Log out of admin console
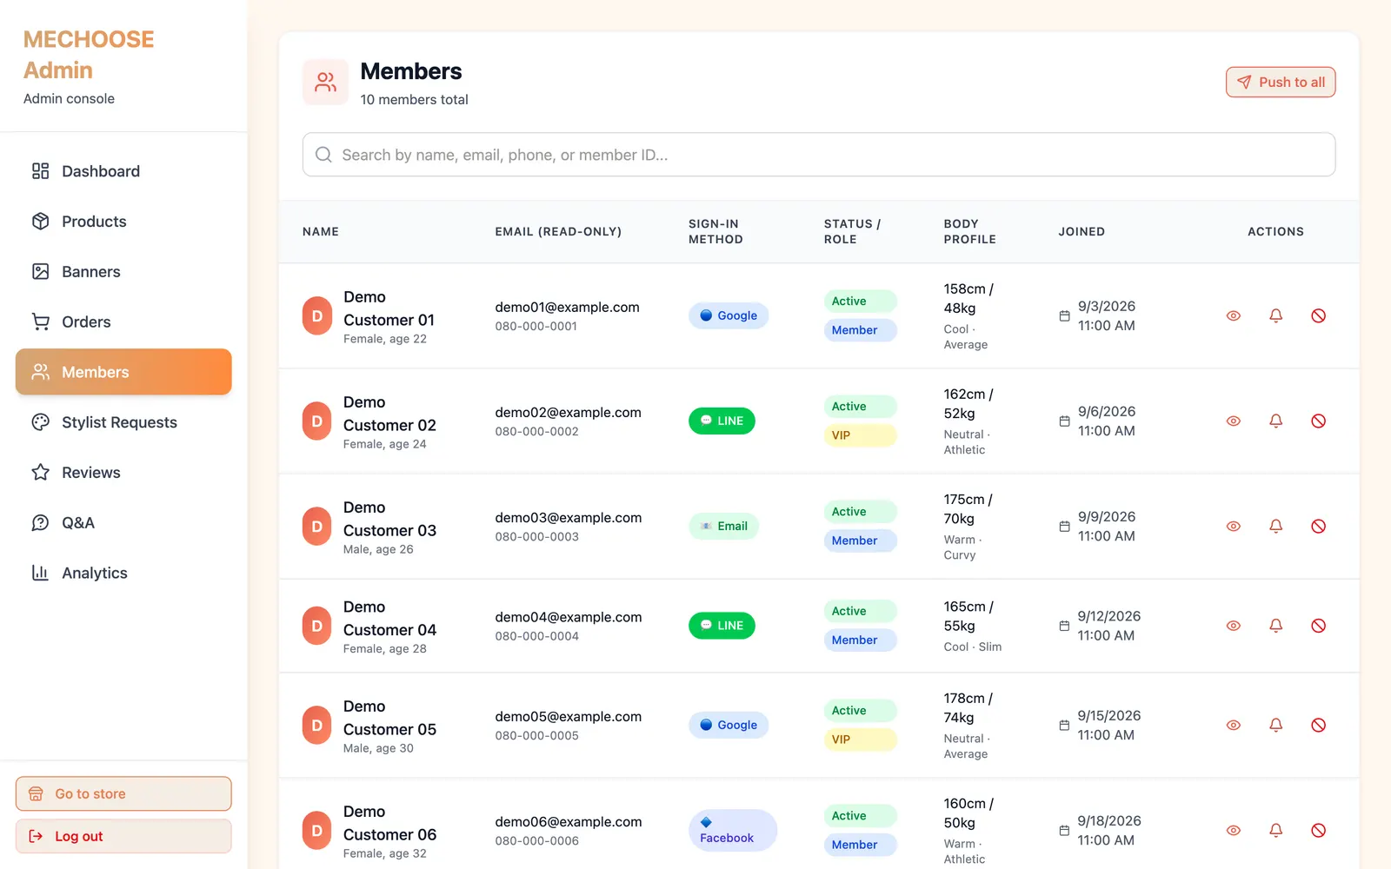The width and height of the screenshot is (1391, 869). click(x=123, y=836)
